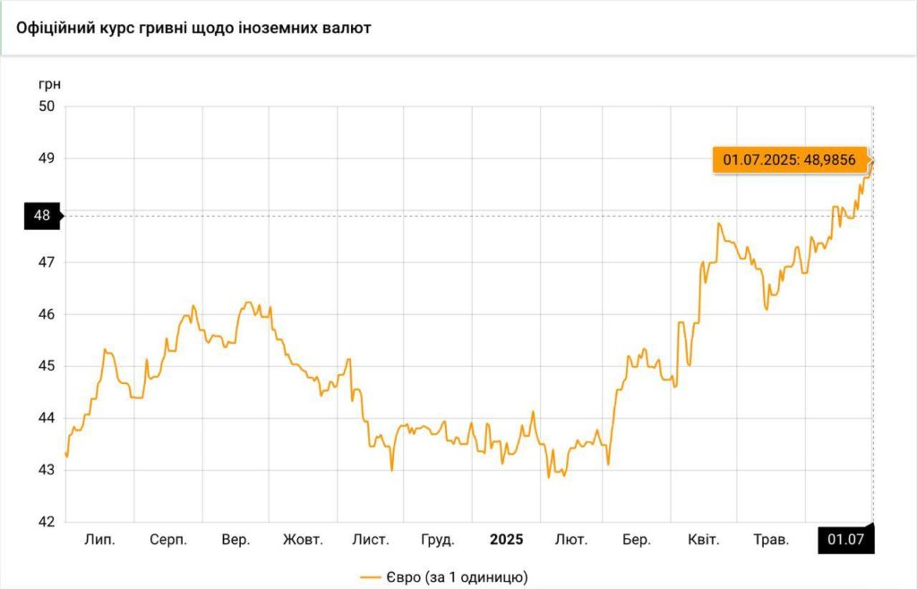The width and height of the screenshot is (917, 589).
Task: Click the грн unit label
Action: tap(49, 84)
